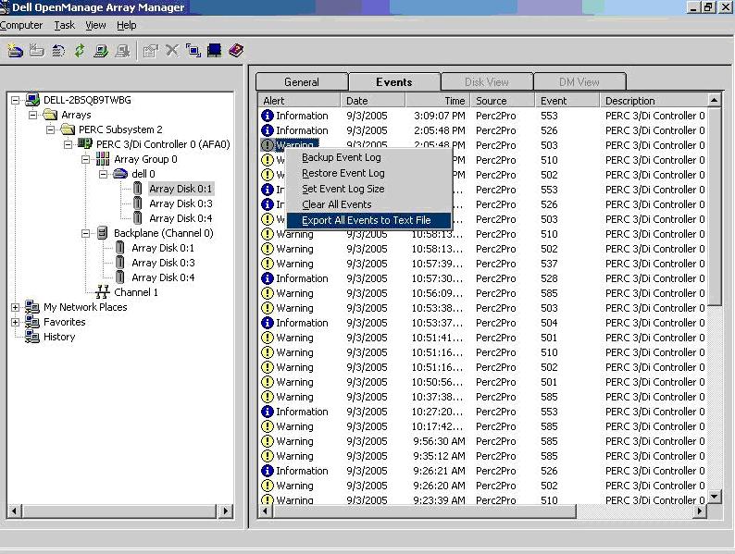
Task: Click the events list horizontal scrollbar thumb
Action: pos(424,511)
